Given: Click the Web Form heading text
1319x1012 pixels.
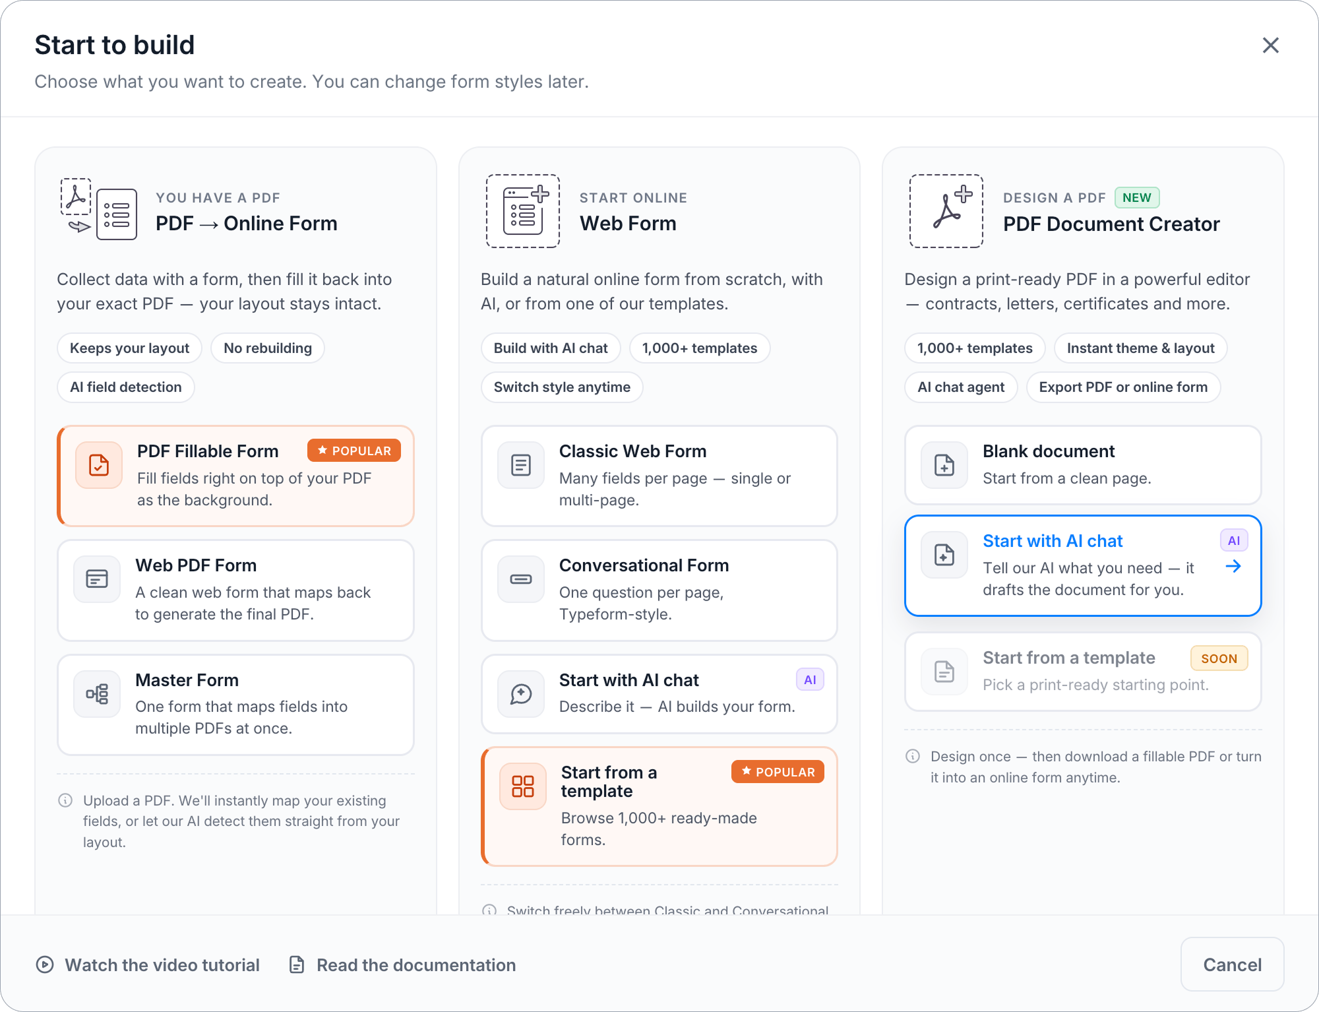Looking at the screenshot, I should [628, 224].
